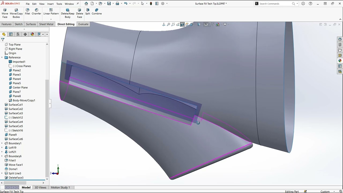Expand the Loft19 feature
The height and width of the screenshot is (193, 343).
pyautogui.click(x=2, y=147)
